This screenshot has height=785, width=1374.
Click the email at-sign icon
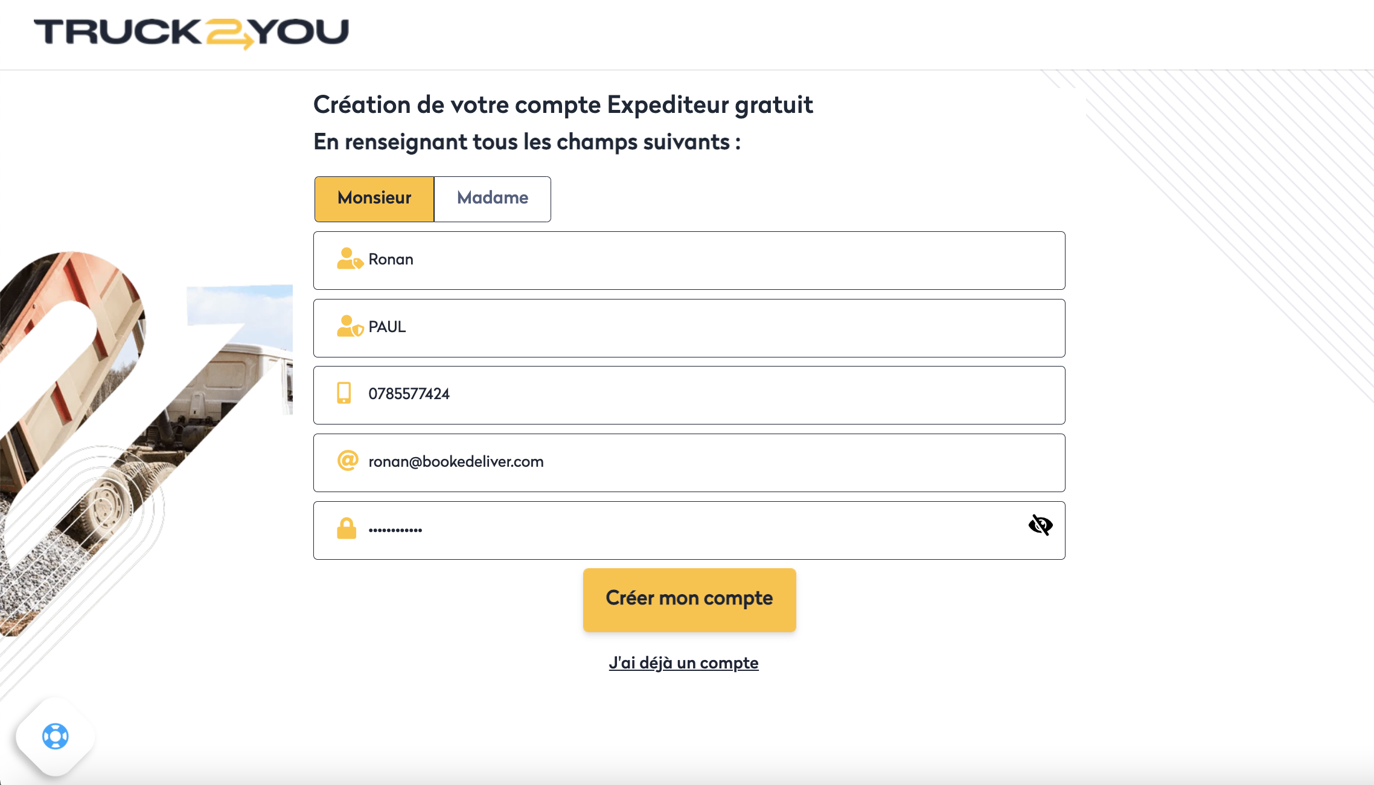click(x=348, y=461)
